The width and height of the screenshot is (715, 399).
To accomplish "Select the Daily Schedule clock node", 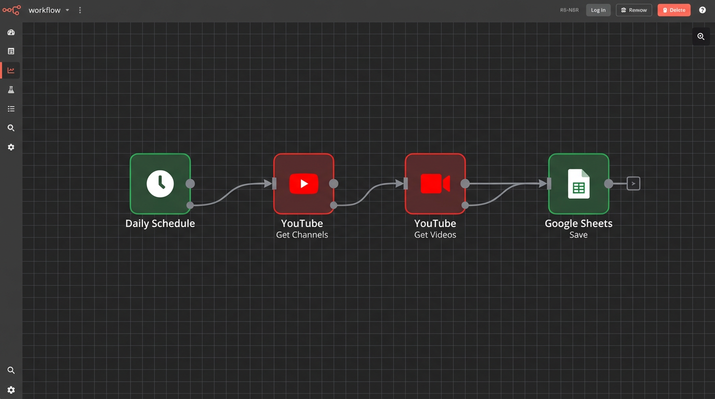I will click(160, 183).
